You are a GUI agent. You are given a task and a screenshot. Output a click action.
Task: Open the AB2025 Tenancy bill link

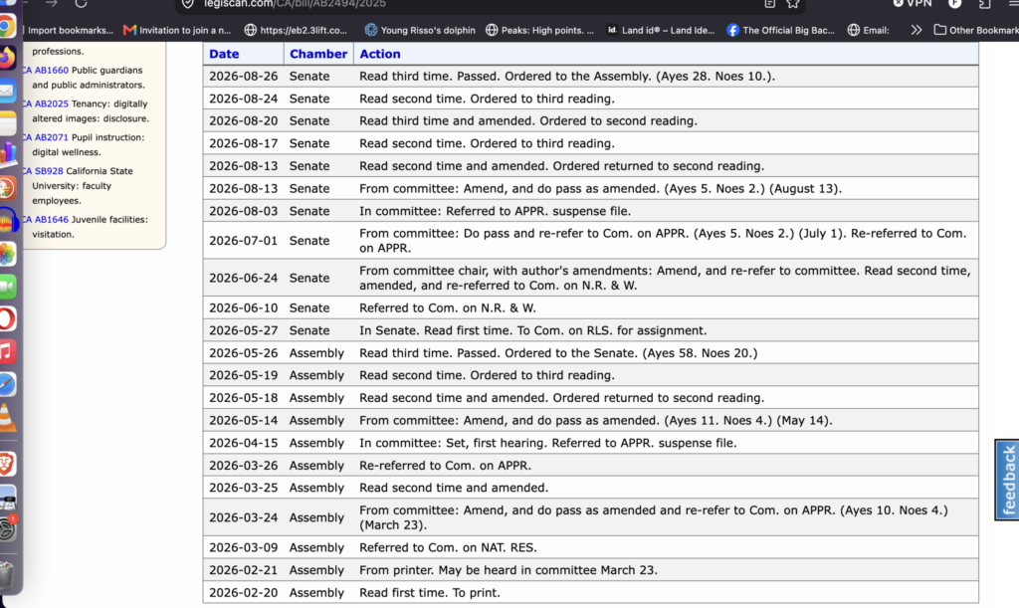pyautogui.click(x=52, y=103)
